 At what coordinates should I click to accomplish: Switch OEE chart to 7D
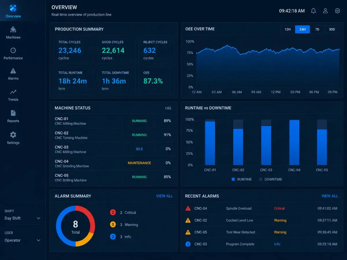(317, 29)
